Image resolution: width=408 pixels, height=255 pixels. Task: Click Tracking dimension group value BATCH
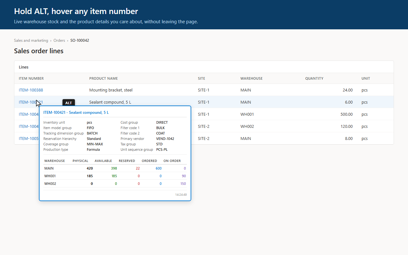[92, 133]
